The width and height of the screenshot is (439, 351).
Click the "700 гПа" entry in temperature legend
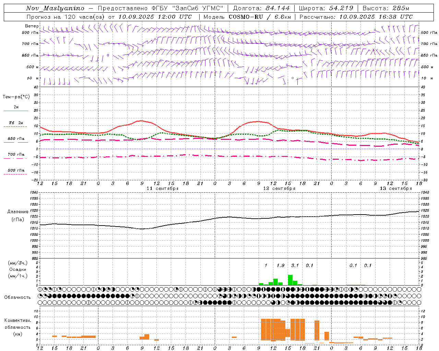pyautogui.click(x=16, y=154)
